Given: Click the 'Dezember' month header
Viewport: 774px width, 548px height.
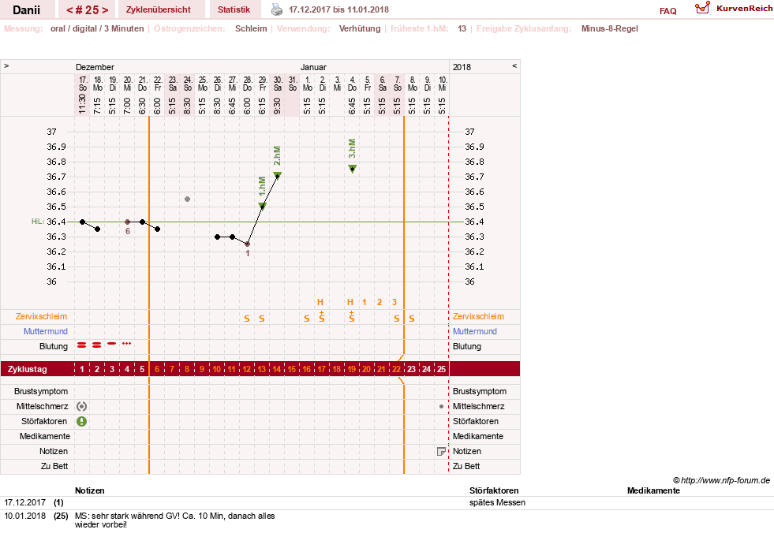Looking at the screenshot, I should point(95,67).
